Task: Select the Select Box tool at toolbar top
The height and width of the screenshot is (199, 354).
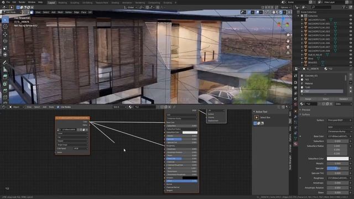Action: tap(5, 20)
